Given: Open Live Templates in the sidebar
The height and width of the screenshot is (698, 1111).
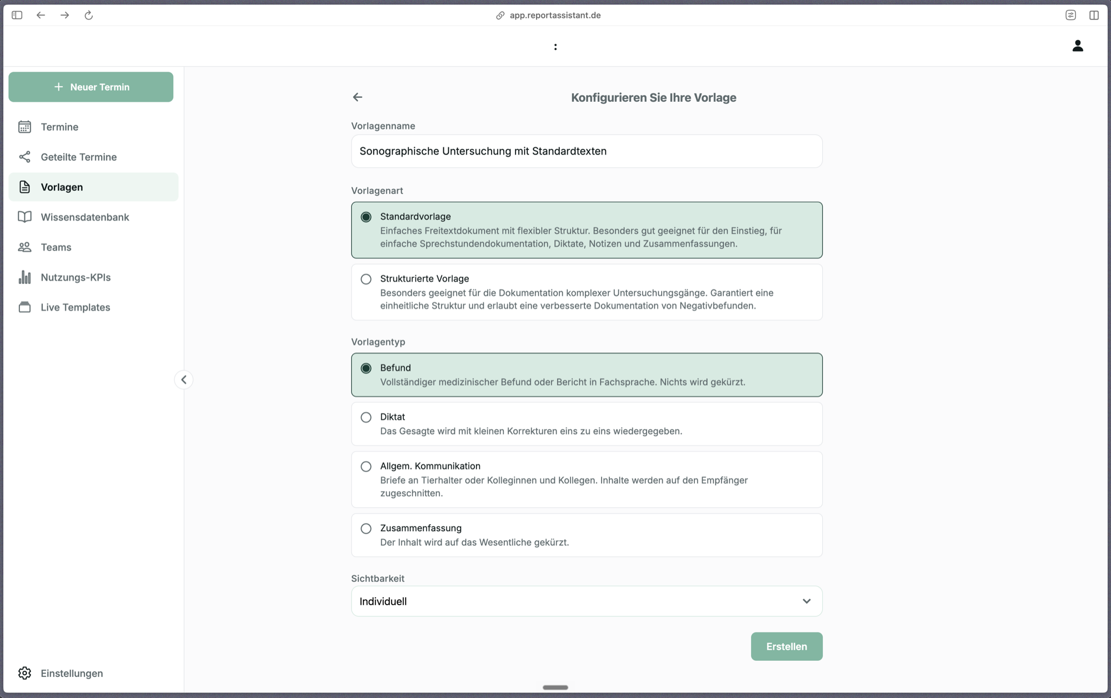Looking at the screenshot, I should pos(93,307).
